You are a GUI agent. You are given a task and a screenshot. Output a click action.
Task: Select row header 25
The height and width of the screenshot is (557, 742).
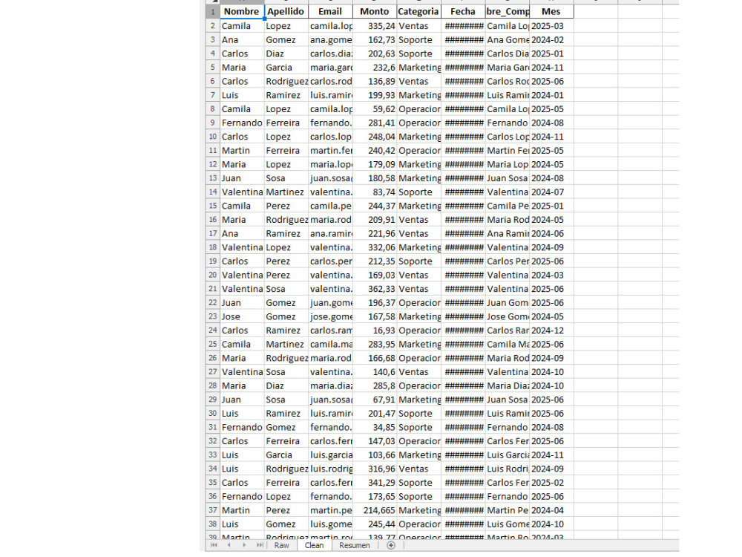[x=212, y=344]
